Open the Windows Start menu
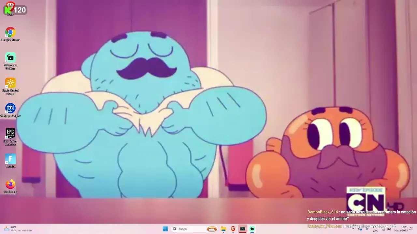Viewport: 417px width, 234px height. click(x=165, y=229)
